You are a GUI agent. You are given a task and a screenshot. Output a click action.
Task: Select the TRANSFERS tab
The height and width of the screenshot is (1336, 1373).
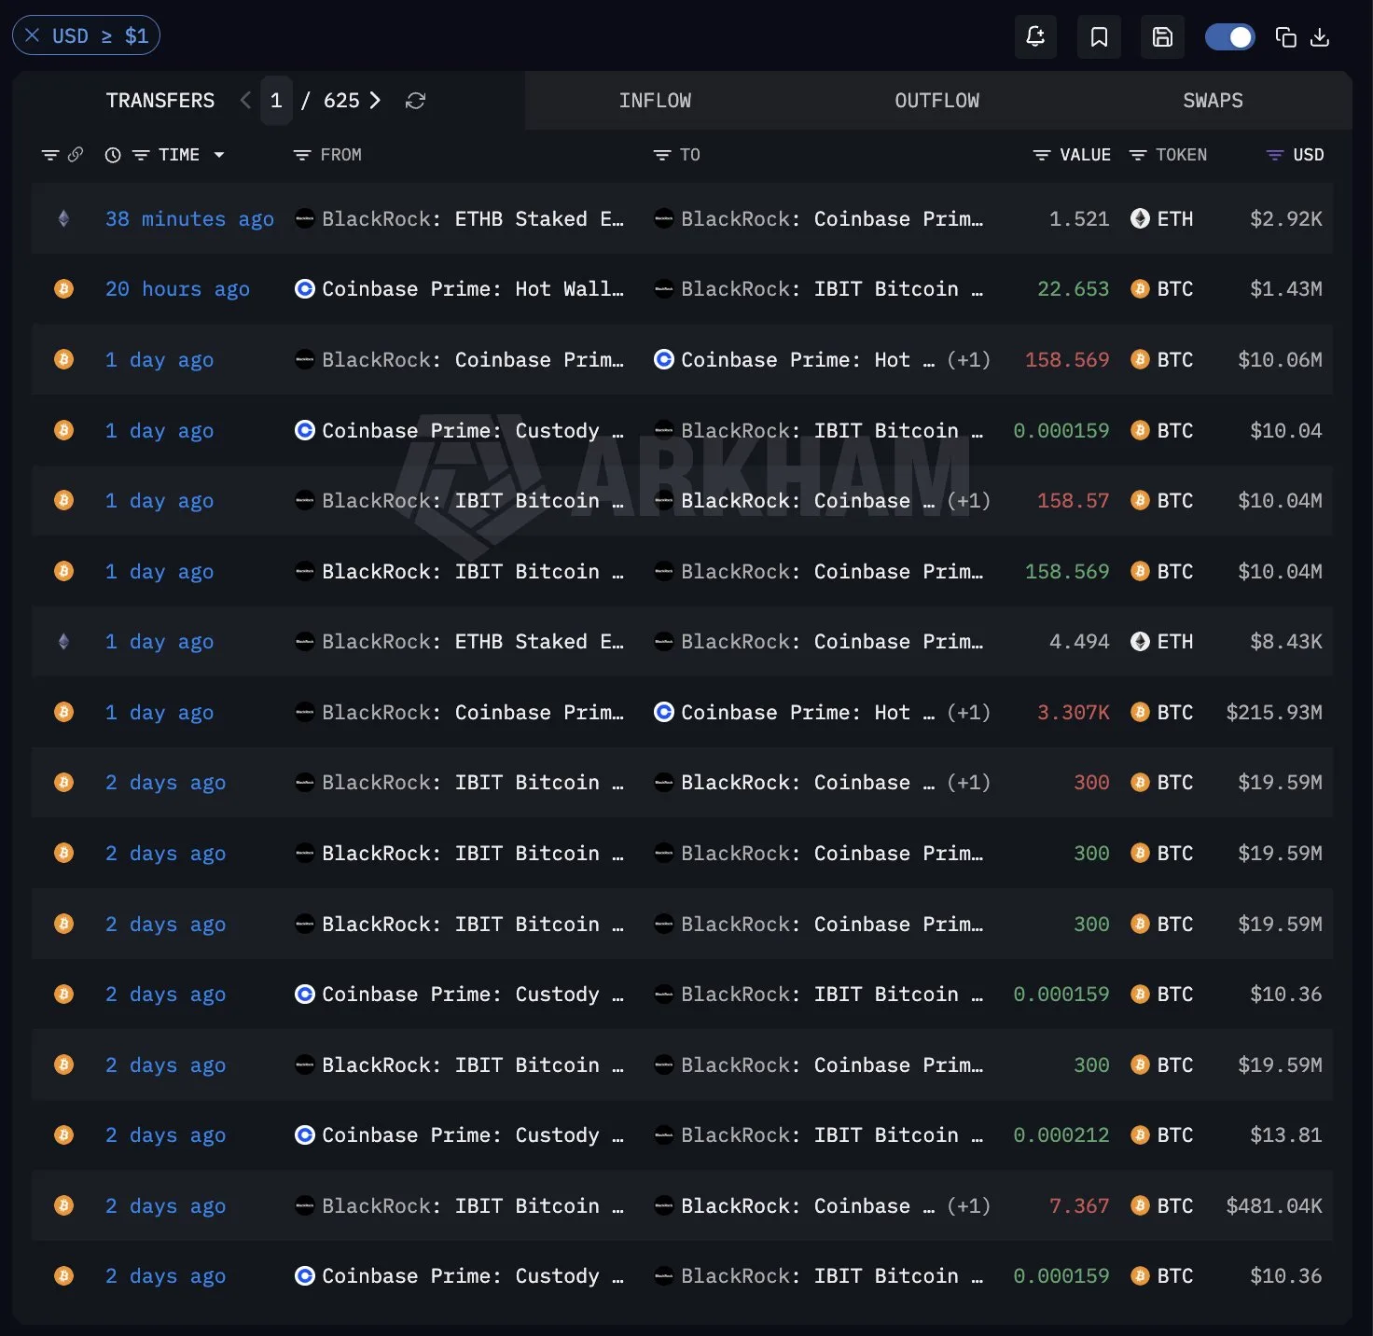click(160, 101)
